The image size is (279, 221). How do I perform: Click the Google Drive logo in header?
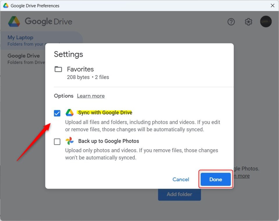point(14,22)
